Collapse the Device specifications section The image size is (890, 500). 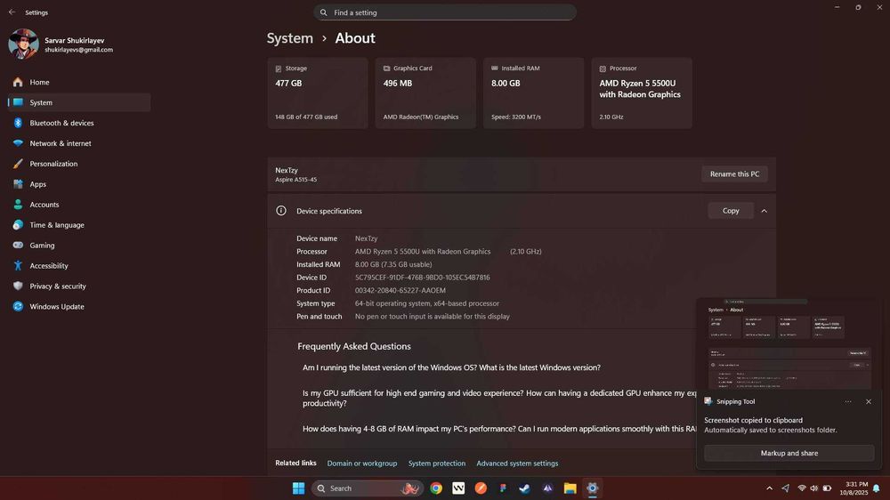pos(764,211)
